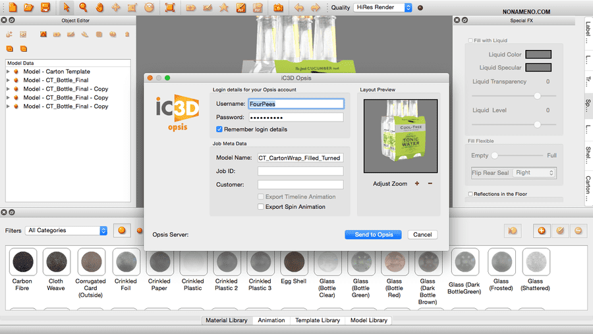Click the add material plus icon
Image resolution: width=593 pixels, height=334 pixels.
coord(542,231)
